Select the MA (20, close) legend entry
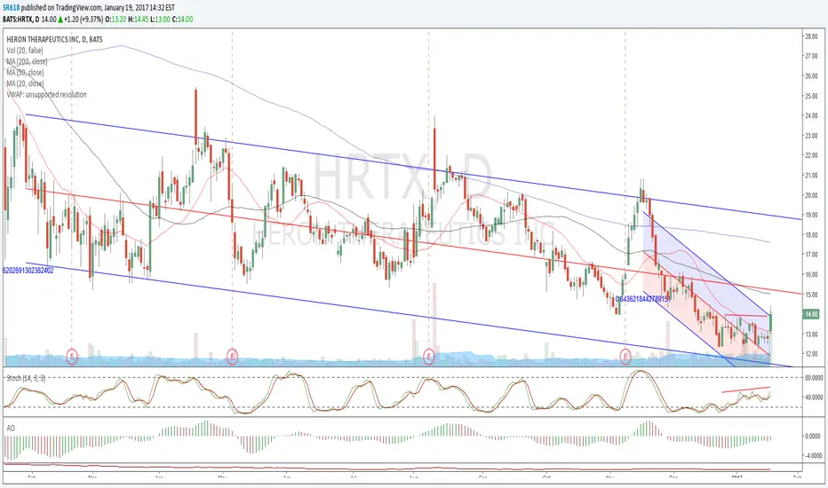This screenshot has width=828, height=488. click(26, 84)
